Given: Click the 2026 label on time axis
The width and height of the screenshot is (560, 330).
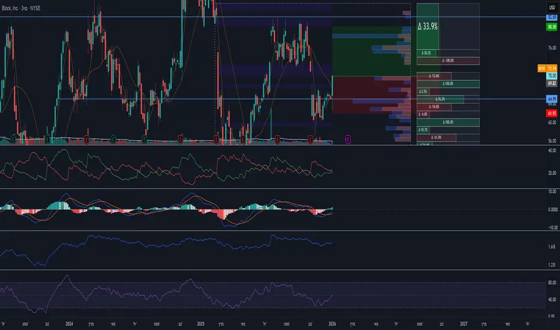Looking at the screenshot, I should [x=332, y=324].
